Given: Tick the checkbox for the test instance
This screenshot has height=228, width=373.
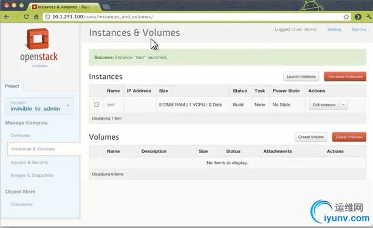Looking at the screenshot, I should (97, 105).
